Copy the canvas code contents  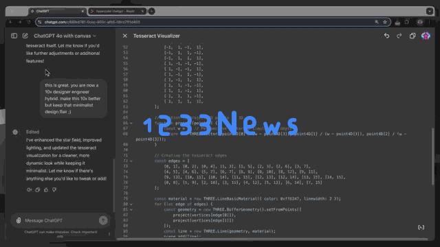[x=412, y=36]
